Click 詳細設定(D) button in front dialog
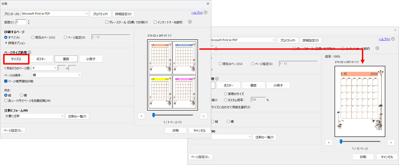Viewport: 399px width, 165px height. pos(123,14)
